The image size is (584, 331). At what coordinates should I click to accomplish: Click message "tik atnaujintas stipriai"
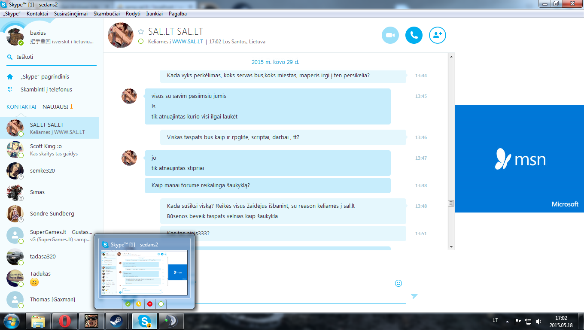click(178, 168)
